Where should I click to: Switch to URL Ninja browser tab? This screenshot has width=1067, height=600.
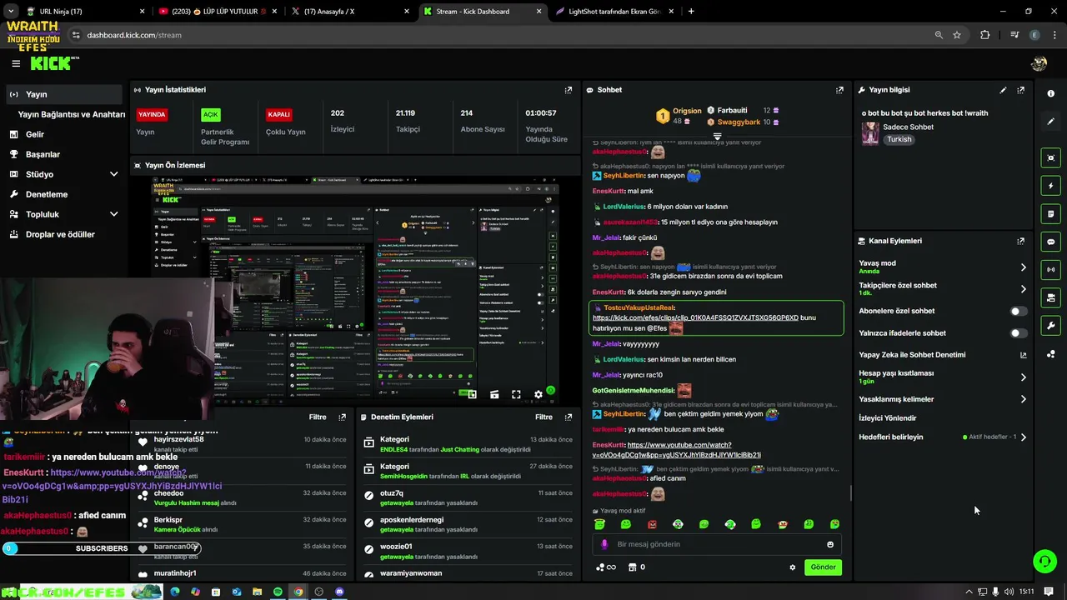point(83,12)
